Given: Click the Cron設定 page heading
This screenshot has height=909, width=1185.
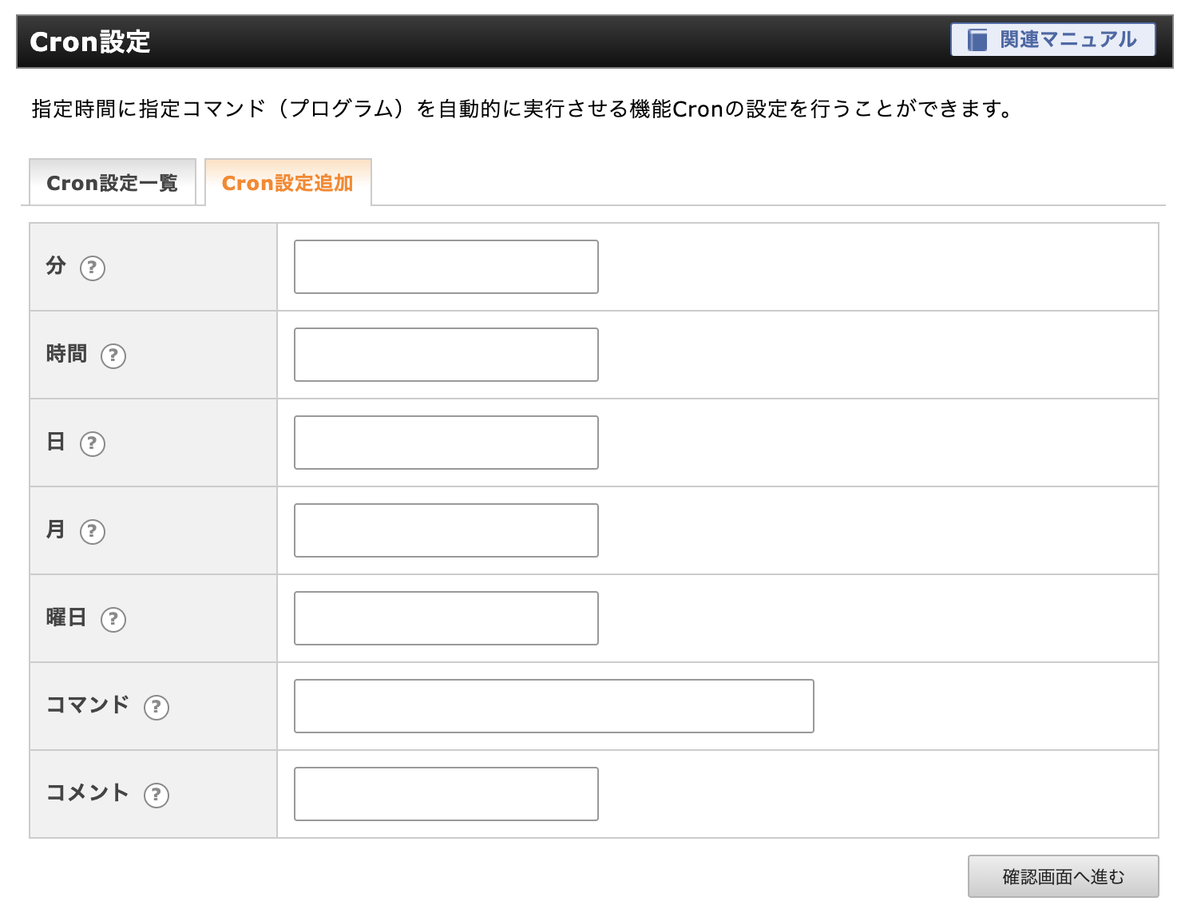Looking at the screenshot, I should (90, 42).
